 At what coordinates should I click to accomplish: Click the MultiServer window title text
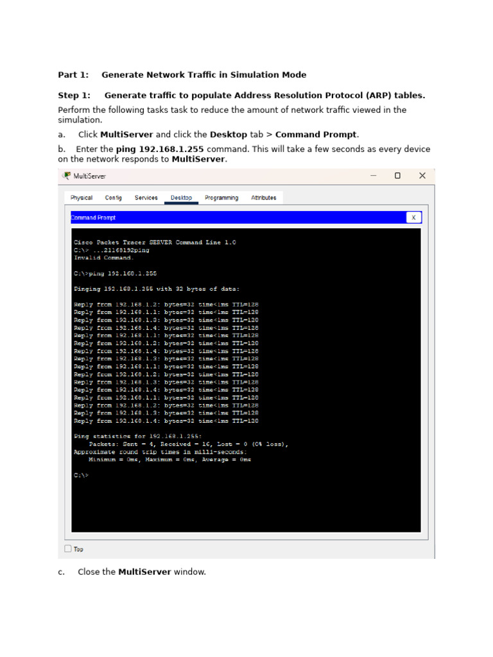coord(90,176)
